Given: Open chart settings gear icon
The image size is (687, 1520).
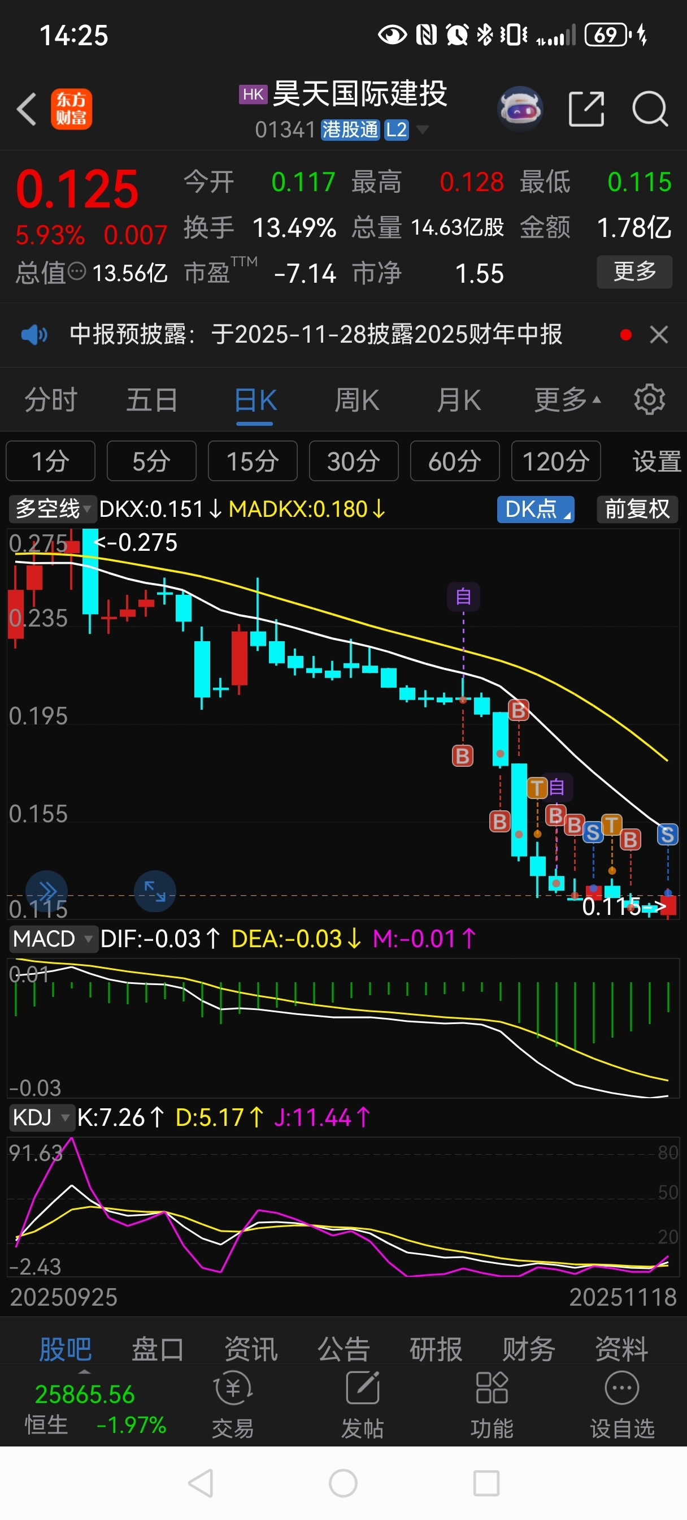Looking at the screenshot, I should (649, 400).
